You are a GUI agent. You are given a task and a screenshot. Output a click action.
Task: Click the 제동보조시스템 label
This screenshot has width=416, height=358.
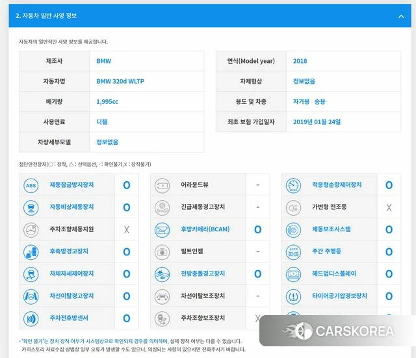pos(331,229)
